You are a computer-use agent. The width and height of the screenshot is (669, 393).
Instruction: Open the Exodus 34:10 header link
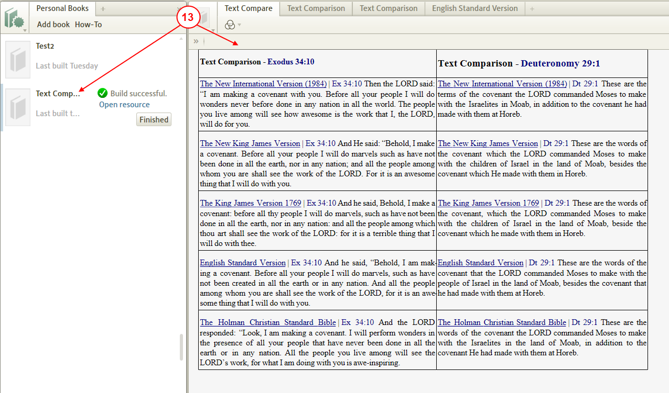(290, 62)
